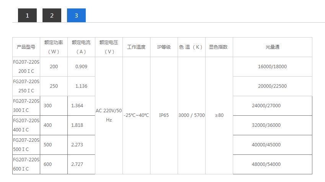Click the -25℃~40℃ temperature cell
This screenshot has width=325, height=182.
(x=136, y=115)
